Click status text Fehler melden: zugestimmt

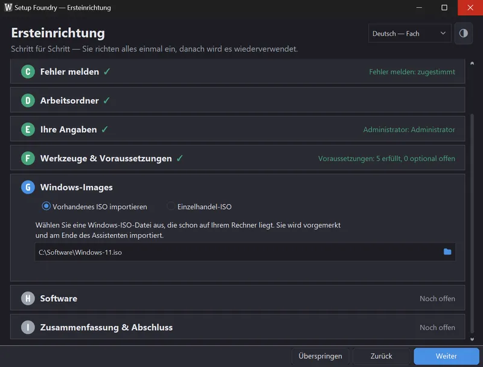click(412, 72)
